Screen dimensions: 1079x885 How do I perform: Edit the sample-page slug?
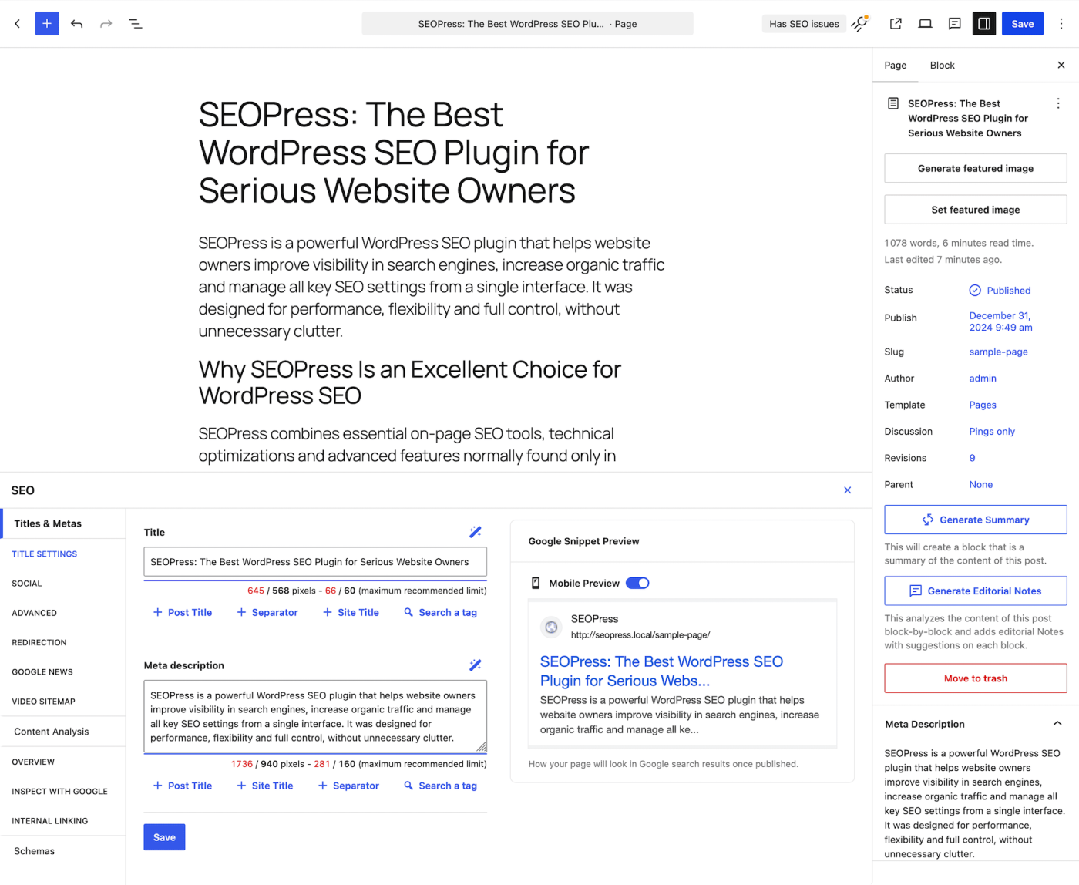999,352
